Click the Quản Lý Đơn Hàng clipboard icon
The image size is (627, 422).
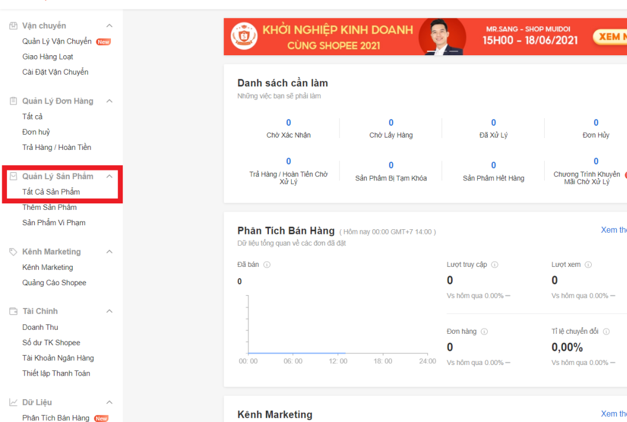point(14,101)
